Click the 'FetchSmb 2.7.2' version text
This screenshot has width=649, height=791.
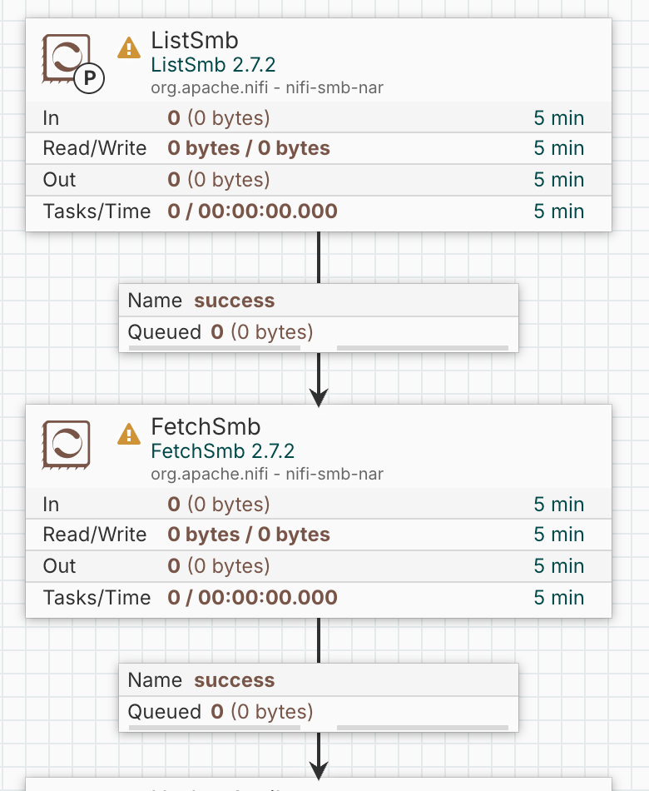tap(222, 451)
